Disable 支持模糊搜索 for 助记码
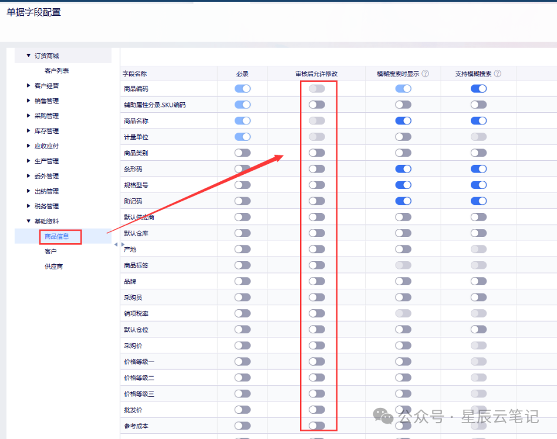 [x=478, y=201]
